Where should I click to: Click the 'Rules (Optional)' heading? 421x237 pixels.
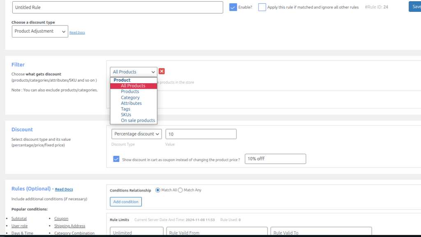click(x=31, y=189)
